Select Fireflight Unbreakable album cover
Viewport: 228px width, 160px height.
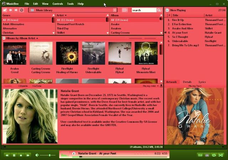coord(93,53)
